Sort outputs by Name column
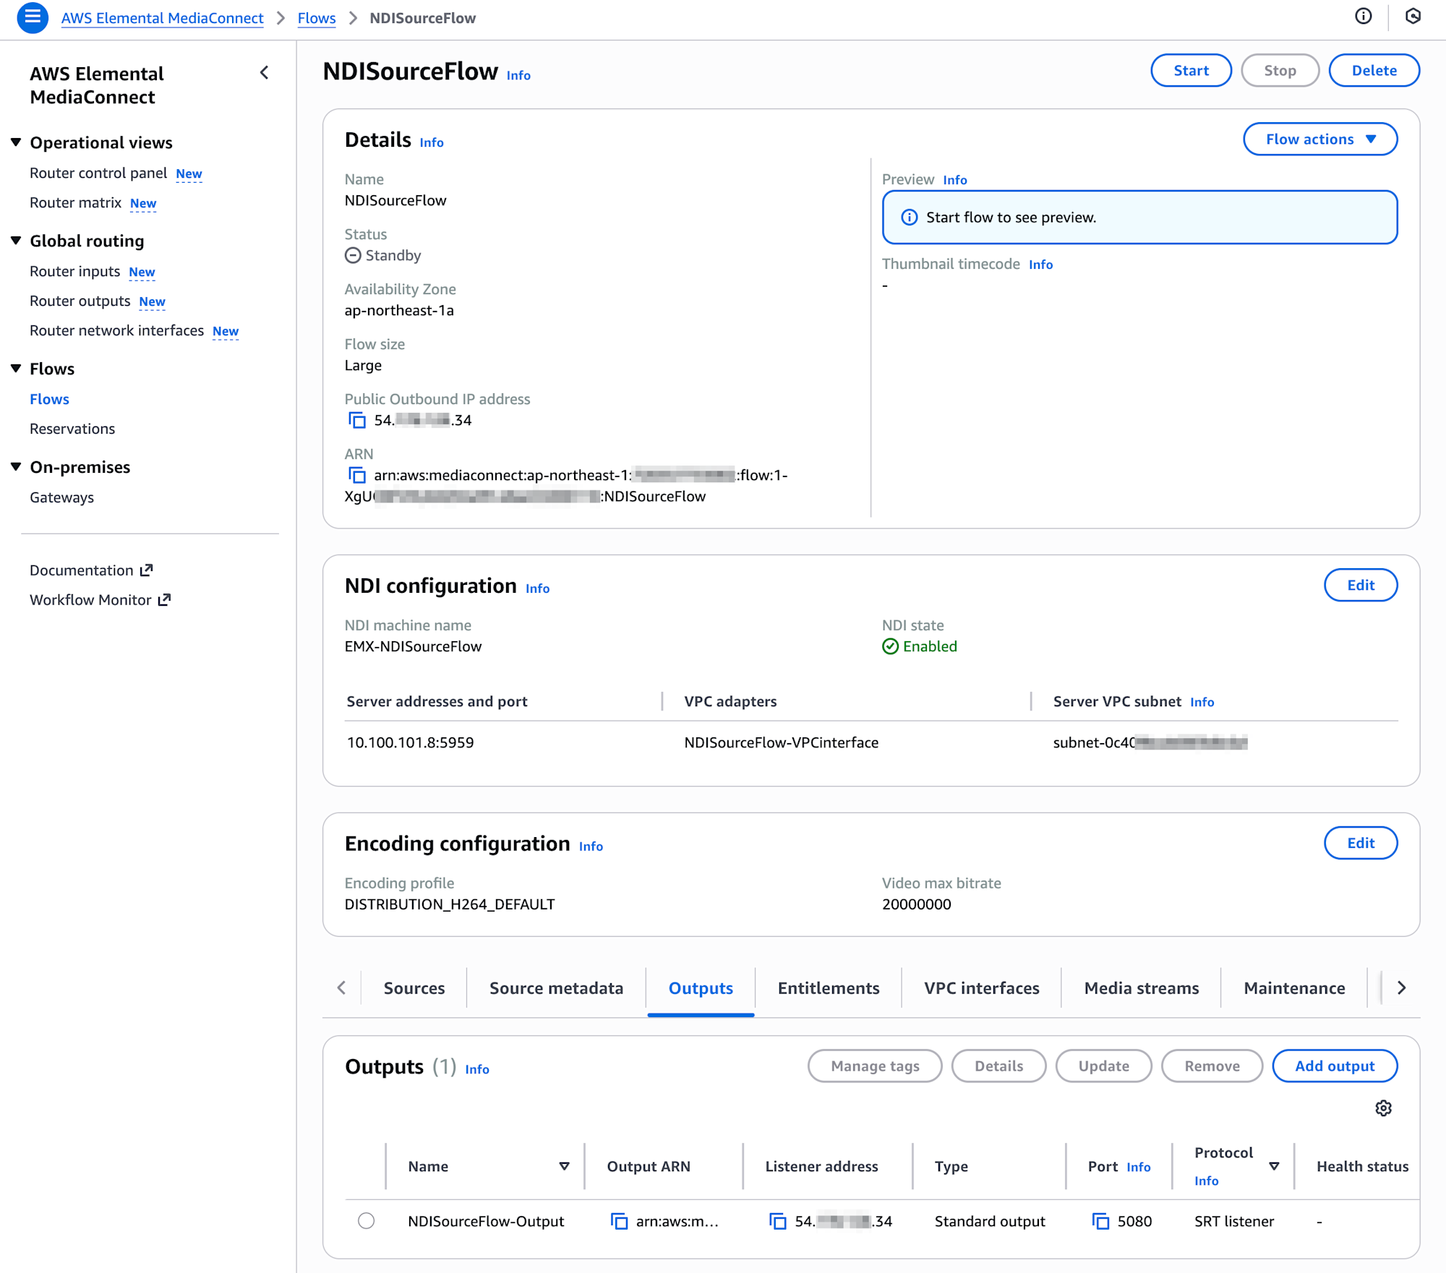The image size is (1446, 1273). 564,1166
